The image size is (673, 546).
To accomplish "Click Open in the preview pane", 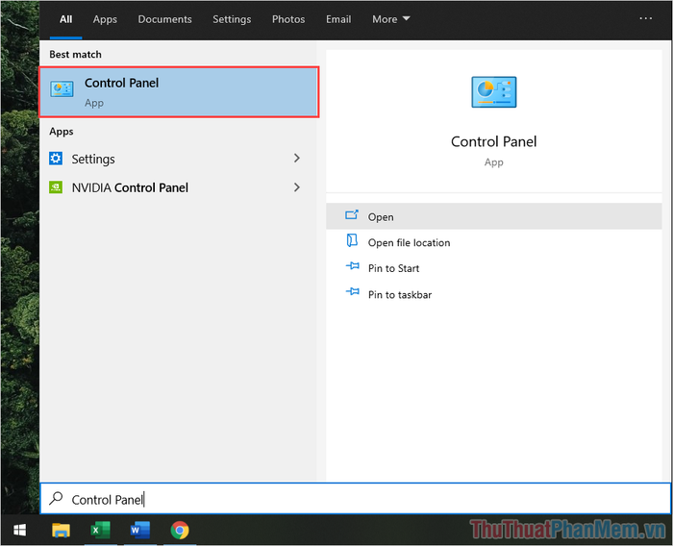I will click(493, 216).
